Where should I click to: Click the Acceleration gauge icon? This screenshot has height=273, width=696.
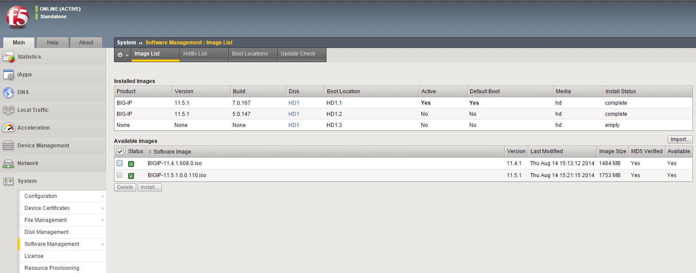(8, 128)
